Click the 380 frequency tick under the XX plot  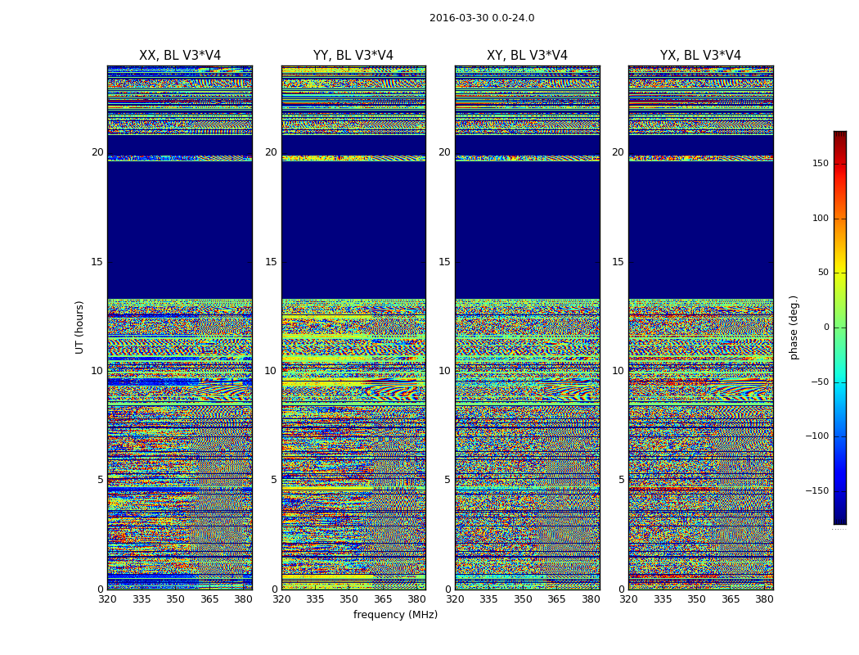[243, 599]
